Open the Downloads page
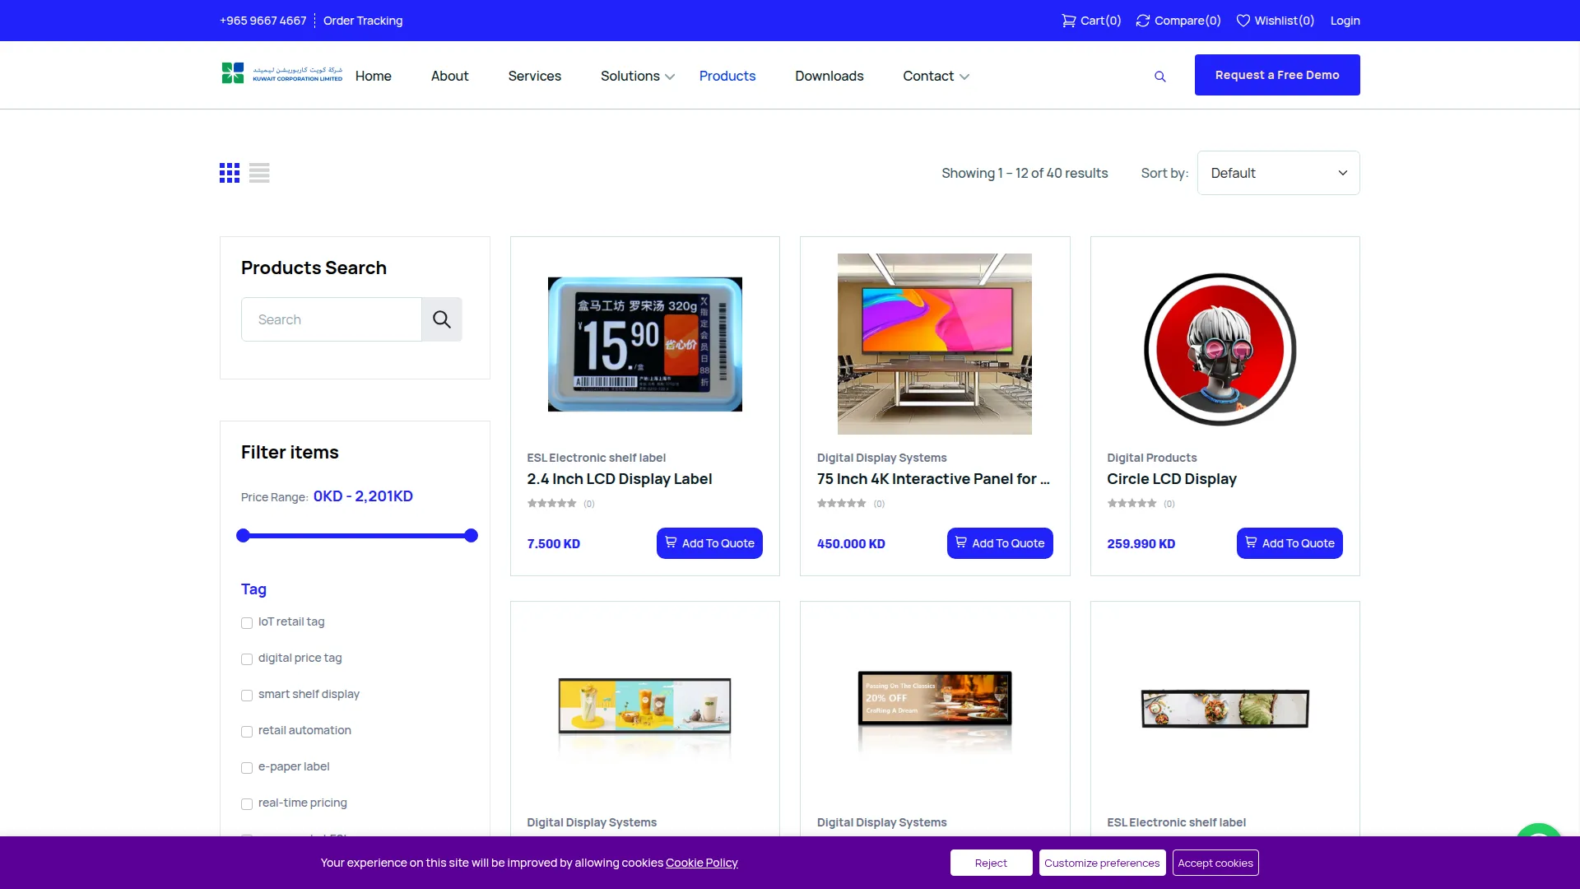Screen dimensions: 1580x889 tap(829, 76)
